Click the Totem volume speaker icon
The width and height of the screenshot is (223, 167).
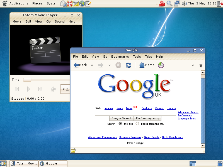(x=53, y=89)
